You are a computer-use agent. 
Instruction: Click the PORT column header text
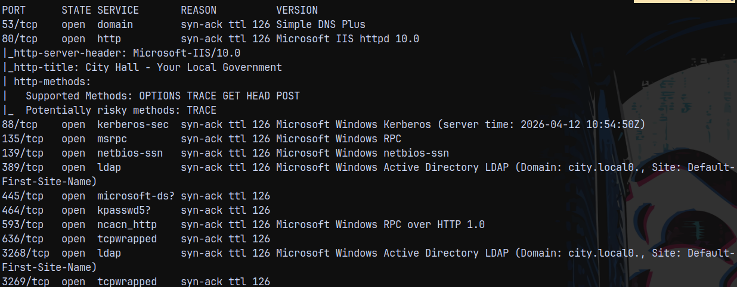tap(14, 10)
